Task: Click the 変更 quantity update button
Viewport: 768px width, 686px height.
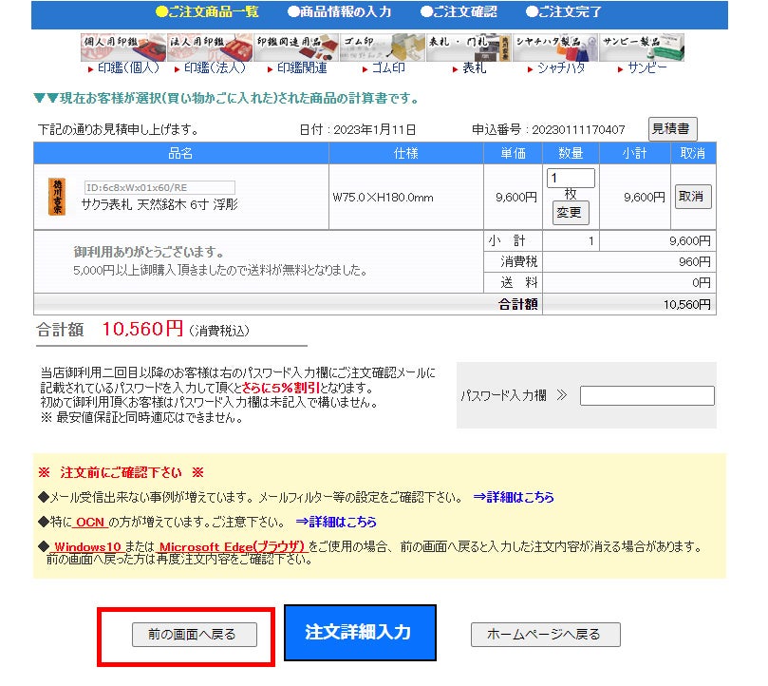Action: pyautogui.click(x=571, y=213)
